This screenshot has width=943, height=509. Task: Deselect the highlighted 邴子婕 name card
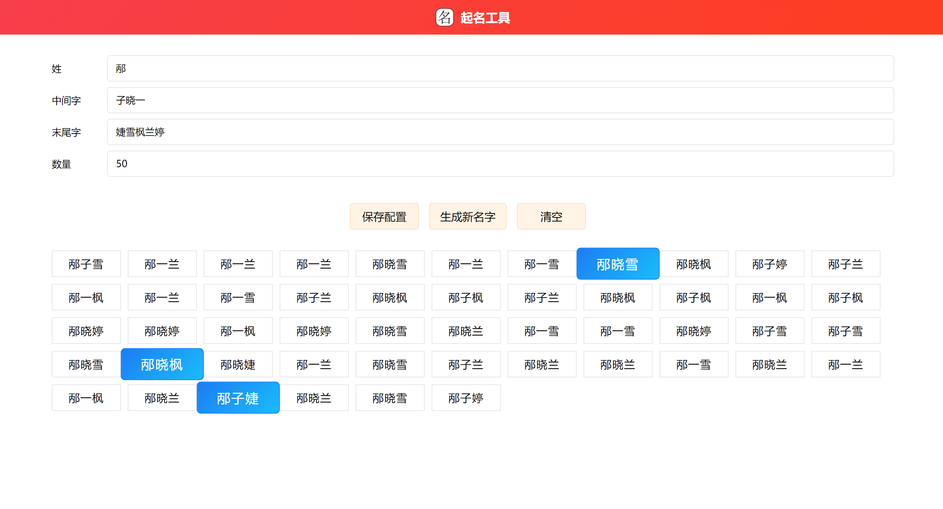[238, 398]
